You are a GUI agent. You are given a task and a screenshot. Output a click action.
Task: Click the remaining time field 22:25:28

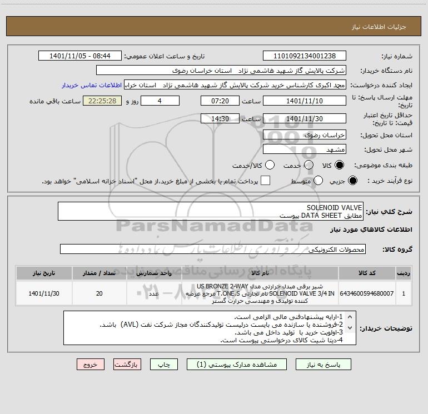click(x=102, y=101)
